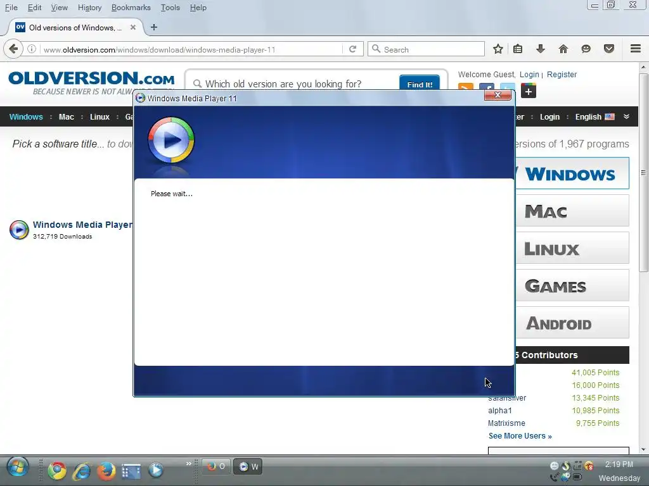Click the alpha1 contributor name
Viewport: 649px width, 486px height.
(x=499, y=410)
